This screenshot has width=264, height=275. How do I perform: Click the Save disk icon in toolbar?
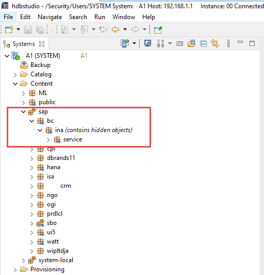click(28, 29)
